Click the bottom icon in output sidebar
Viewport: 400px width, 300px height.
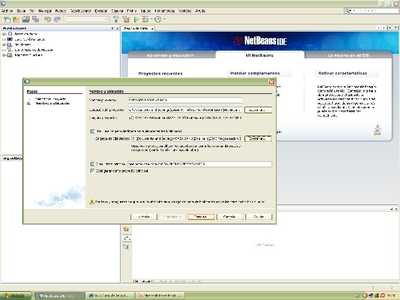(x=126, y=247)
